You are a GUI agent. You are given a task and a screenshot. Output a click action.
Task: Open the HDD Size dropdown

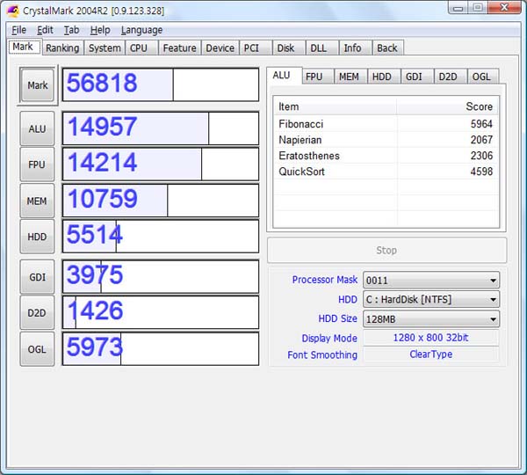coord(431,318)
